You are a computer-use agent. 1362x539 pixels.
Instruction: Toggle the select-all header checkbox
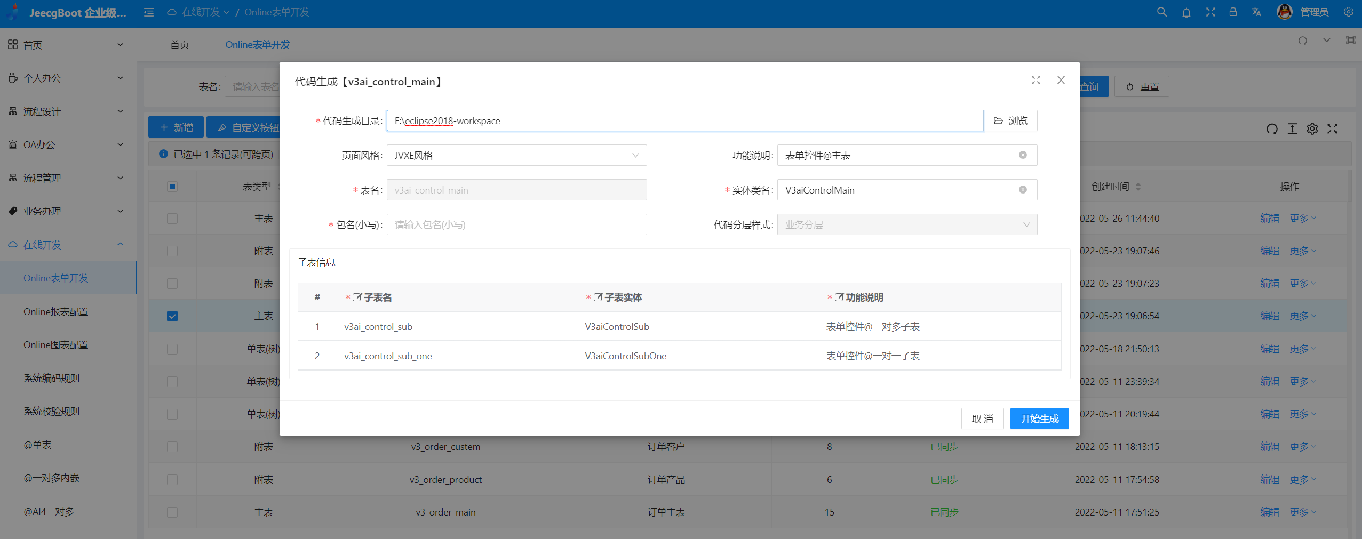[x=172, y=187]
